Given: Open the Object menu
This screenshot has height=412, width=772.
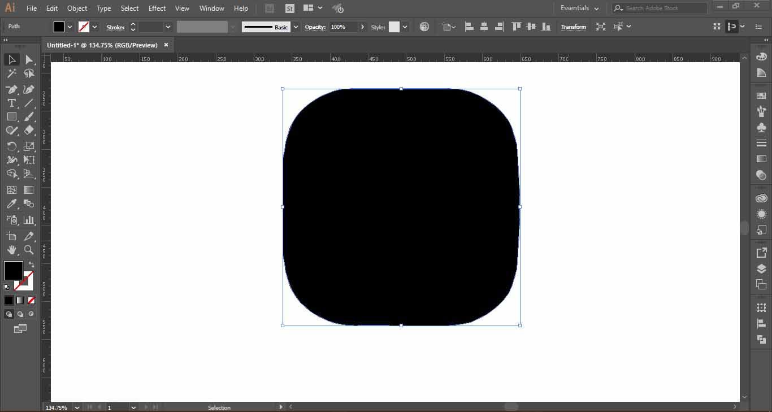Looking at the screenshot, I should 77,8.
